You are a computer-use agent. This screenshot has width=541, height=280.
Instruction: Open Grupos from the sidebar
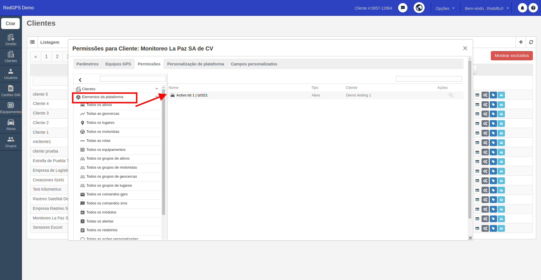pyautogui.click(x=11, y=142)
